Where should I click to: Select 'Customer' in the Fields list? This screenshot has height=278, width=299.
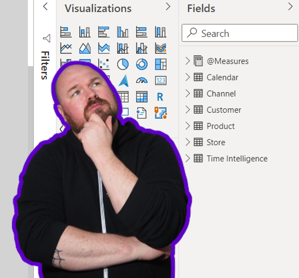pos(224,110)
